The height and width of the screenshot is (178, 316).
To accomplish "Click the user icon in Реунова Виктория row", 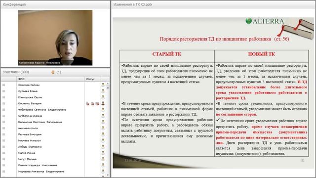I will (x=103, y=134).
